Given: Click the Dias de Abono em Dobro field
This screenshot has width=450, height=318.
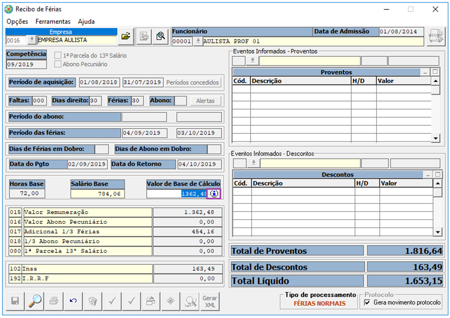Looking at the screenshot, I should point(214,149).
